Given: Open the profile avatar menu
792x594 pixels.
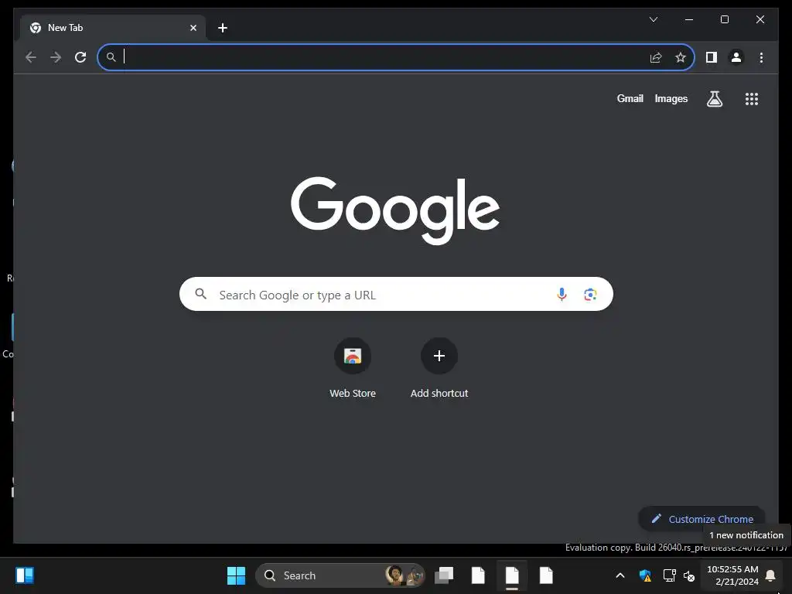Looking at the screenshot, I should [736, 57].
